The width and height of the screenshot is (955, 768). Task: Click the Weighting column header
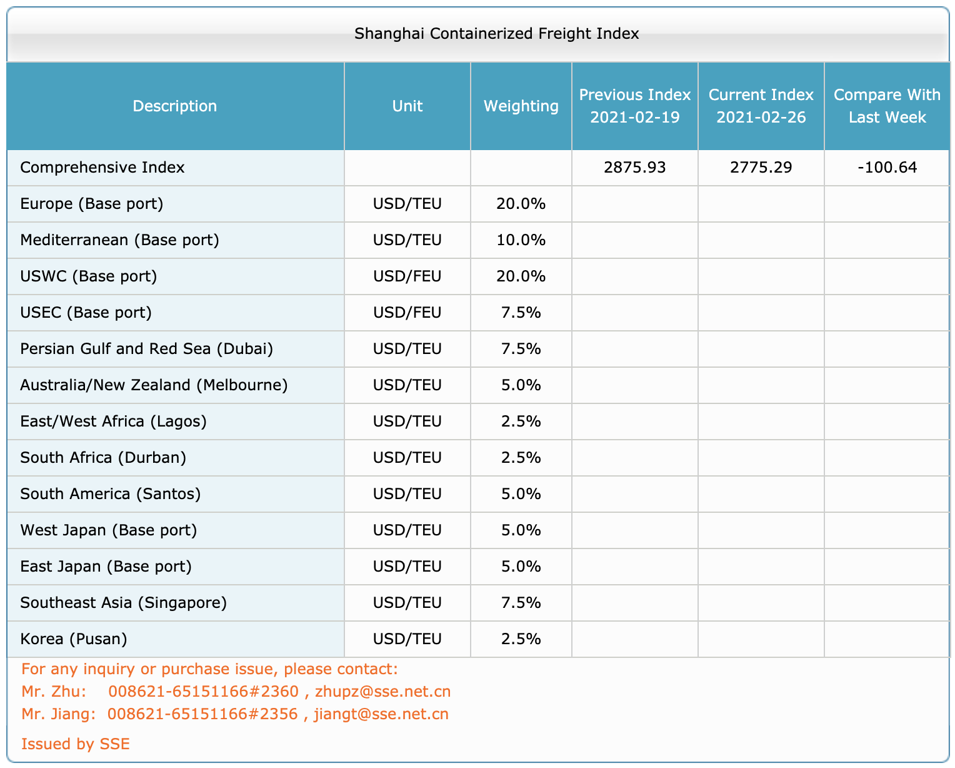[x=521, y=106]
